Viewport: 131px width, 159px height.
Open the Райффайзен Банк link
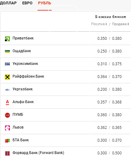click(28, 76)
